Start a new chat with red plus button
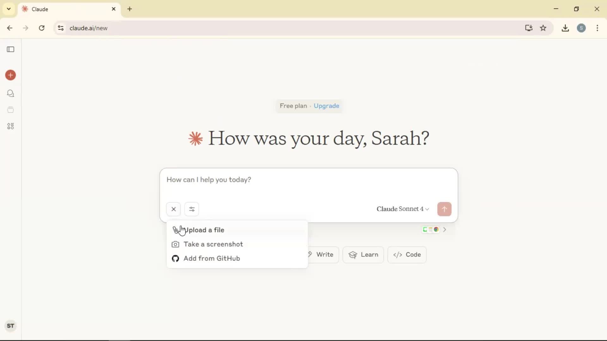This screenshot has width=607, height=341. click(10, 75)
